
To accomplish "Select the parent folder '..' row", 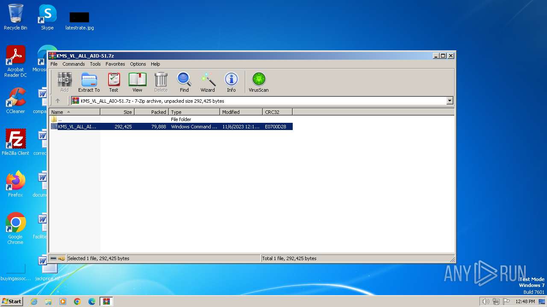I will point(171,119).
